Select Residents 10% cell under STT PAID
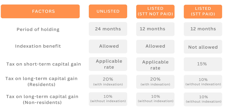This screenshot has width=227, height=111. pyautogui.click(x=203, y=82)
